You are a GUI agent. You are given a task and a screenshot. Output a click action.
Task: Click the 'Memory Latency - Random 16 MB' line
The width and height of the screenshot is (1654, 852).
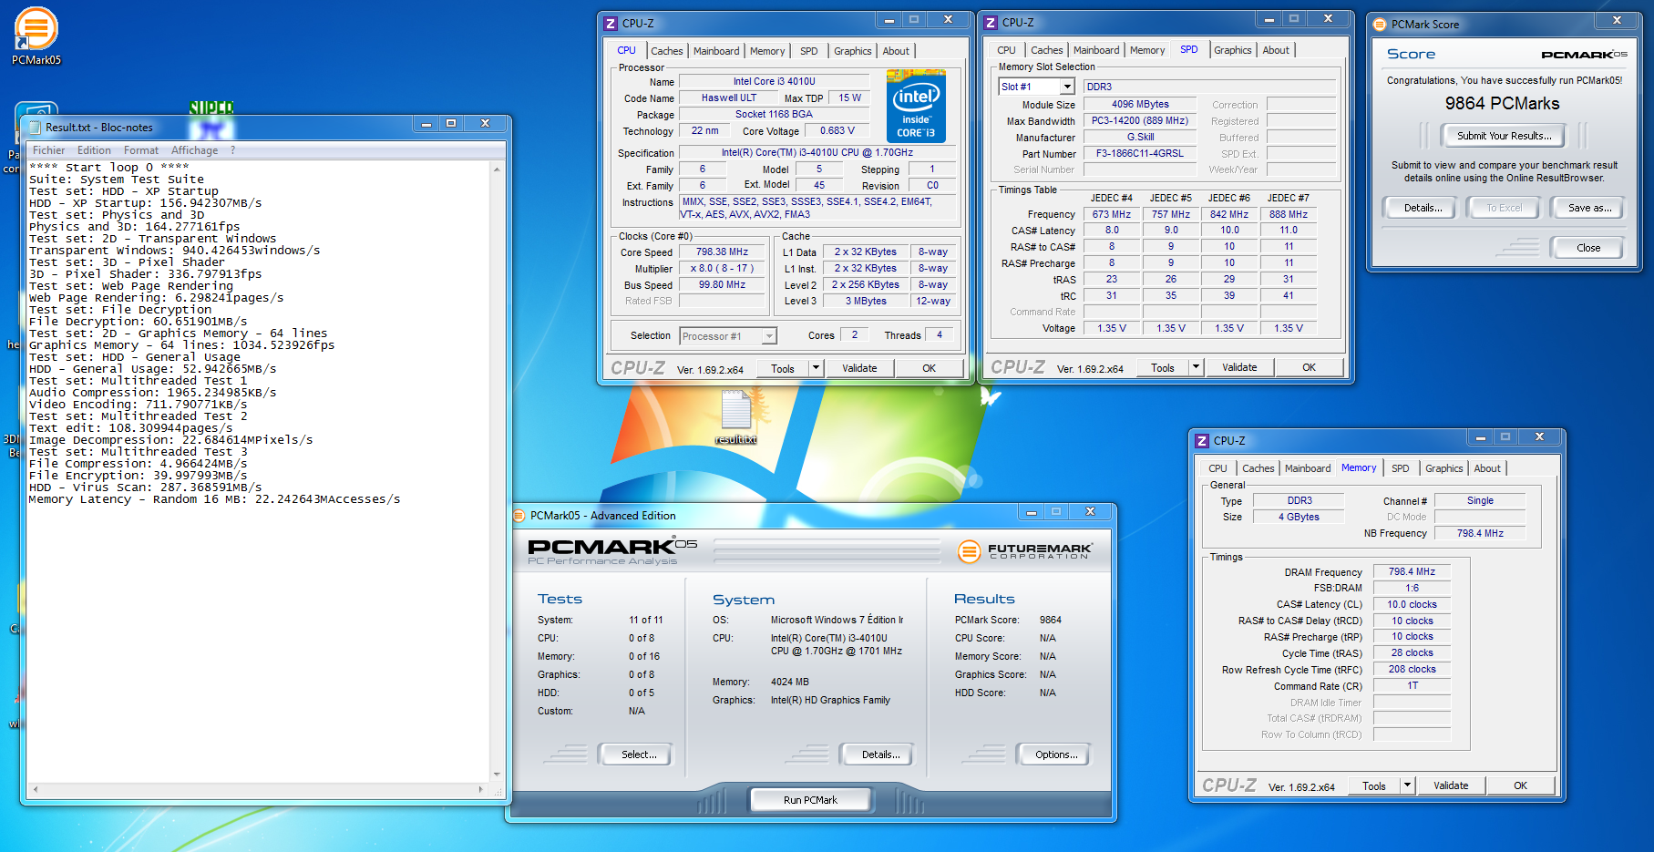coord(214,499)
